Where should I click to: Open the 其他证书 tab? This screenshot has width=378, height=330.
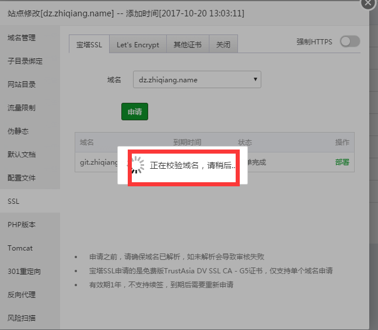pos(188,44)
